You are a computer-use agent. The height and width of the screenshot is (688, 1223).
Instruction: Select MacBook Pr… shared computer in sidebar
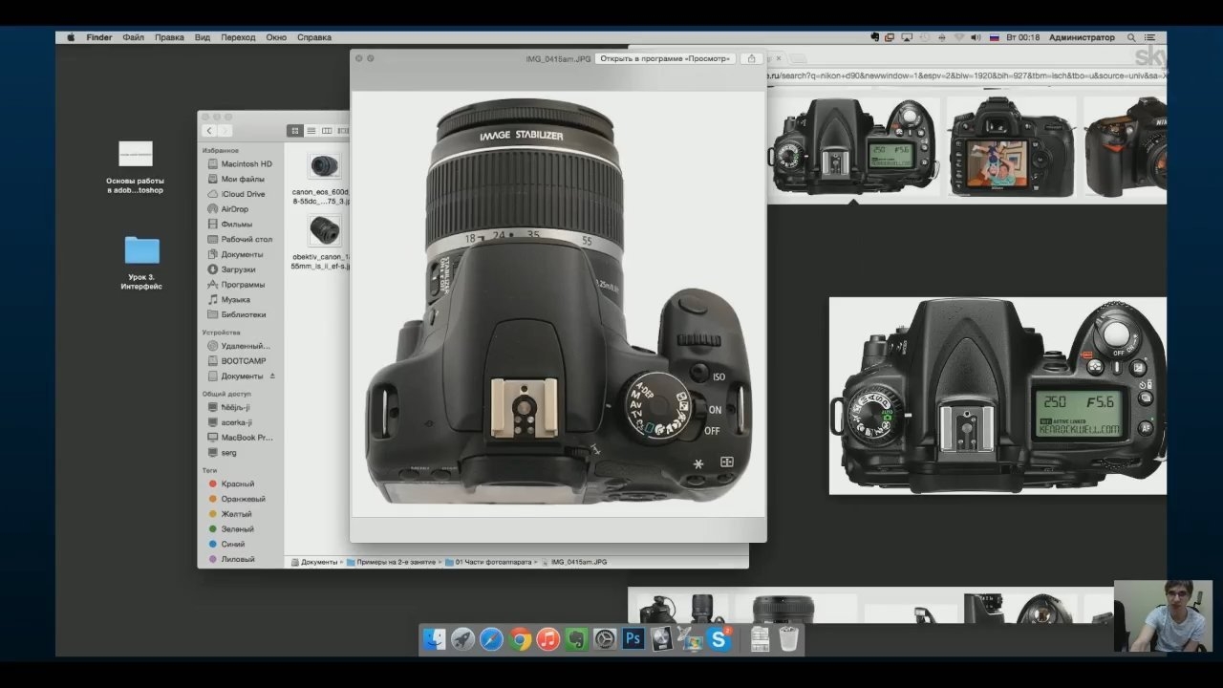click(x=241, y=438)
